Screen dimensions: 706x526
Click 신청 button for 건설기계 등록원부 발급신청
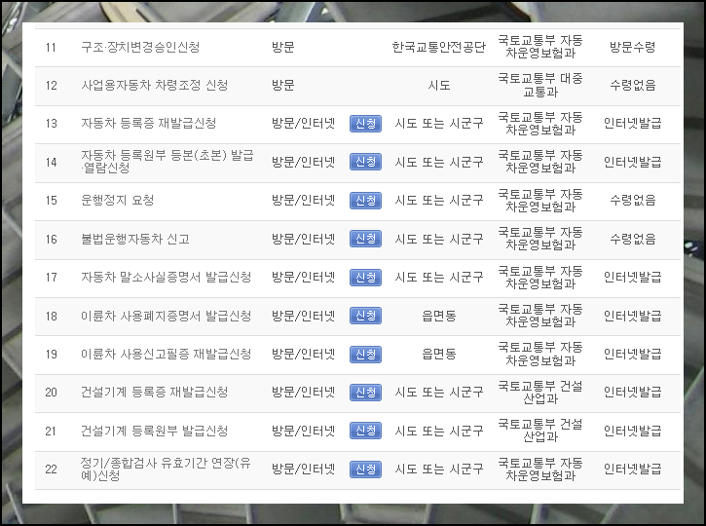pyautogui.click(x=365, y=431)
